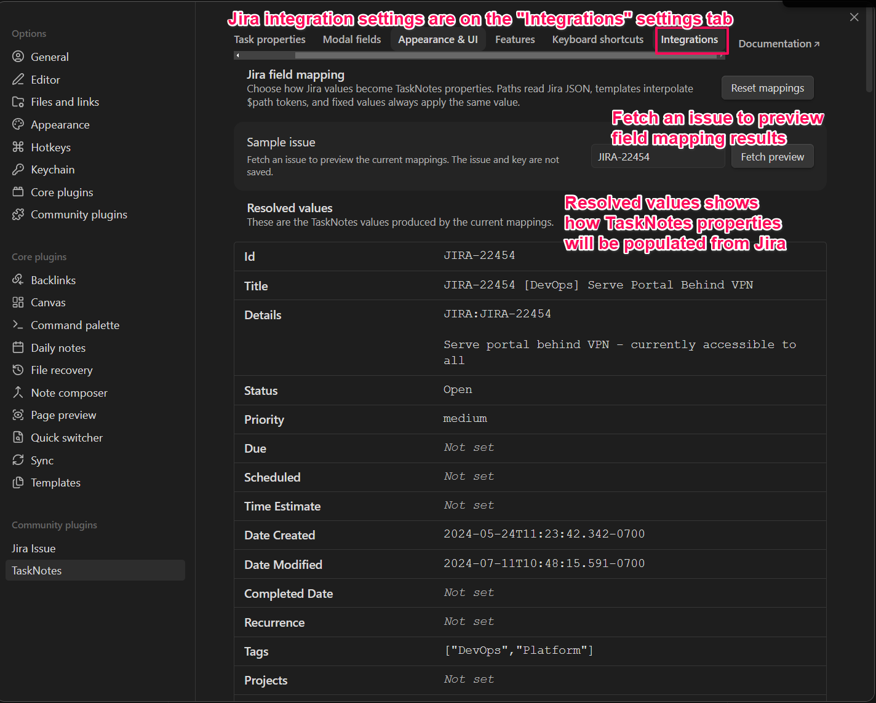
Task: Focus the sample issue key input field
Action: coord(658,157)
